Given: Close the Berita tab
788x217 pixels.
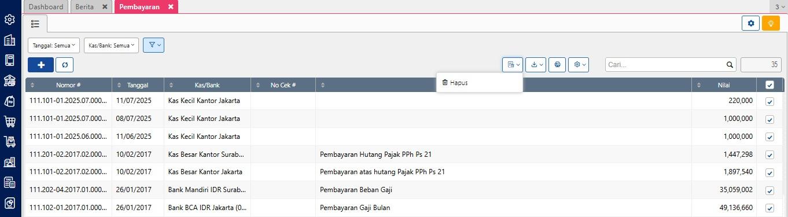Looking at the screenshot, I should coord(104,7).
